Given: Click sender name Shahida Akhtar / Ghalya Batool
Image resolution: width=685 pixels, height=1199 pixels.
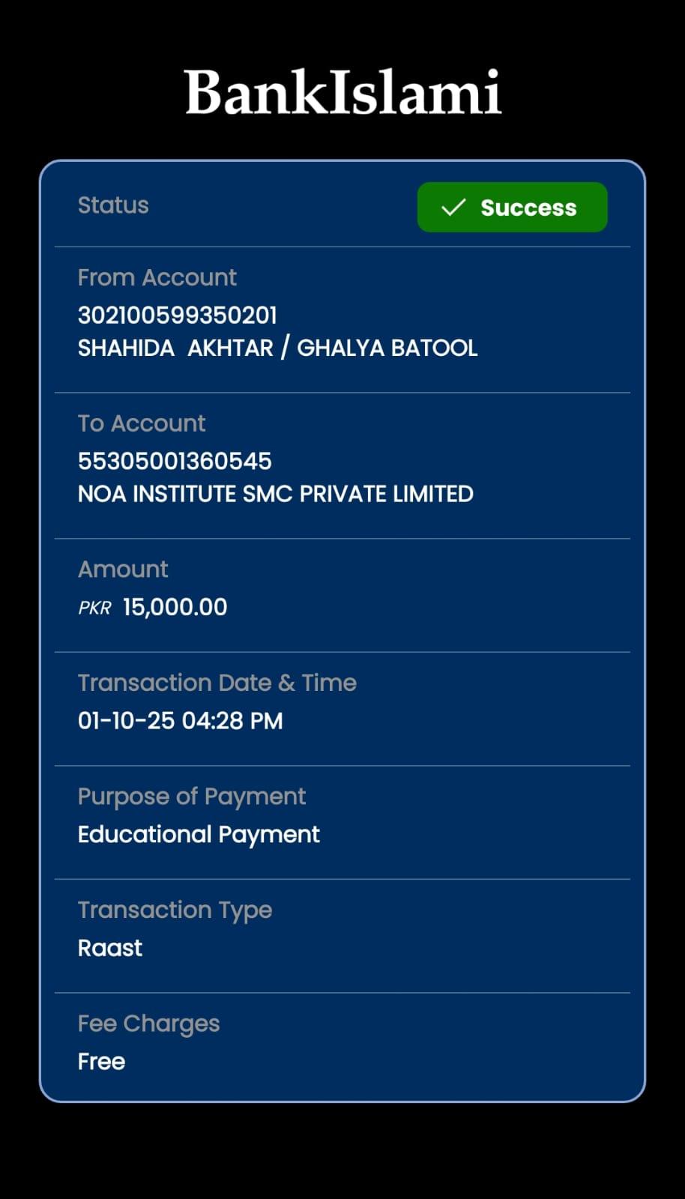Looking at the screenshot, I should point(277,348).
